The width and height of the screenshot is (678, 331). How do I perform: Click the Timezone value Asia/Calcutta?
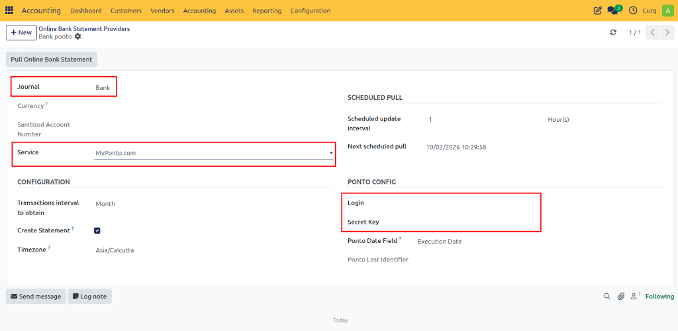click(115, 250)
